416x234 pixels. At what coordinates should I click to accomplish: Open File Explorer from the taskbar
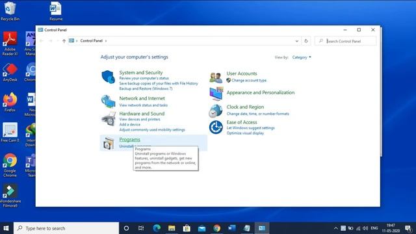(172, 228)
